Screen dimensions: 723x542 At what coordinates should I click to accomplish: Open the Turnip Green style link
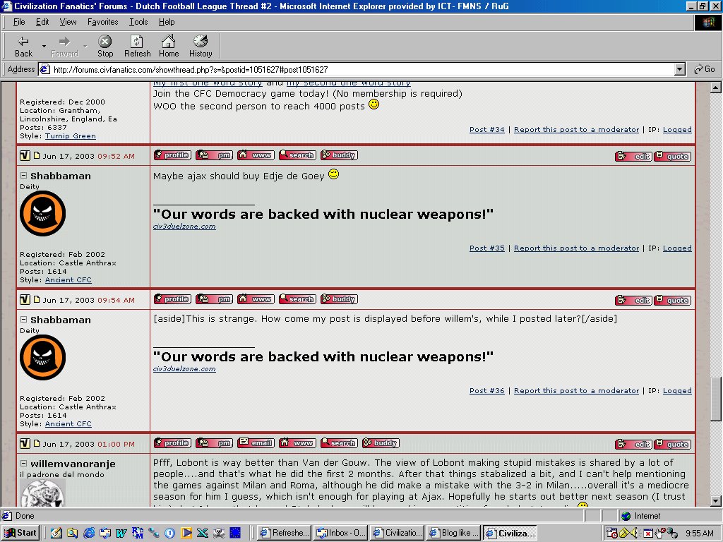[x=71, y=136]
